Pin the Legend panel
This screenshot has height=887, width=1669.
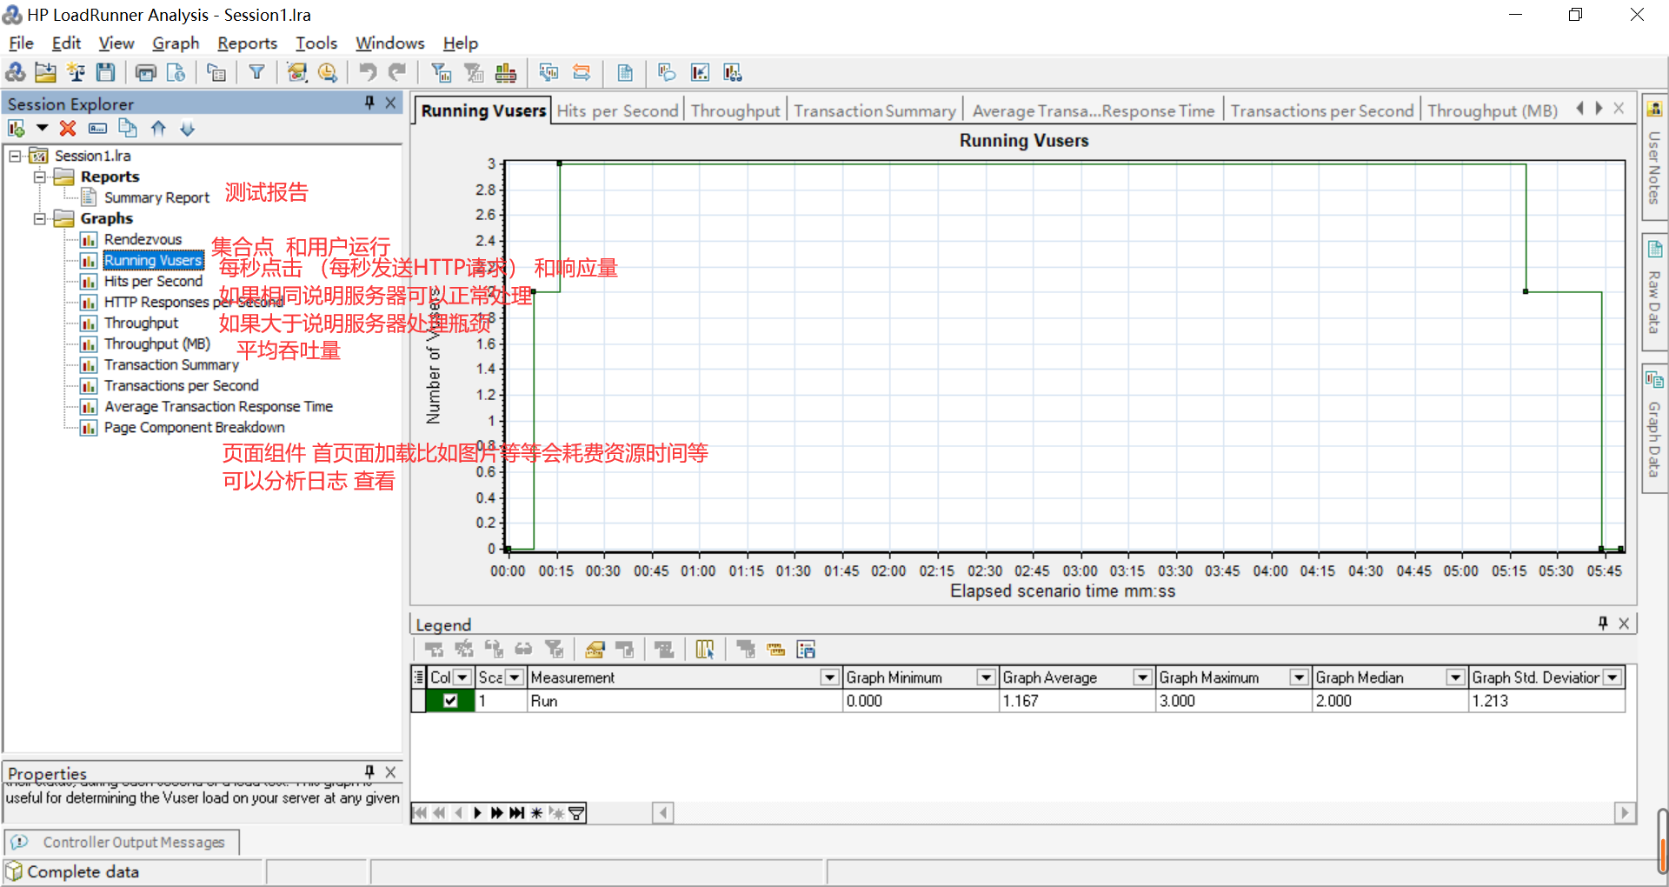pos(1603,623)
